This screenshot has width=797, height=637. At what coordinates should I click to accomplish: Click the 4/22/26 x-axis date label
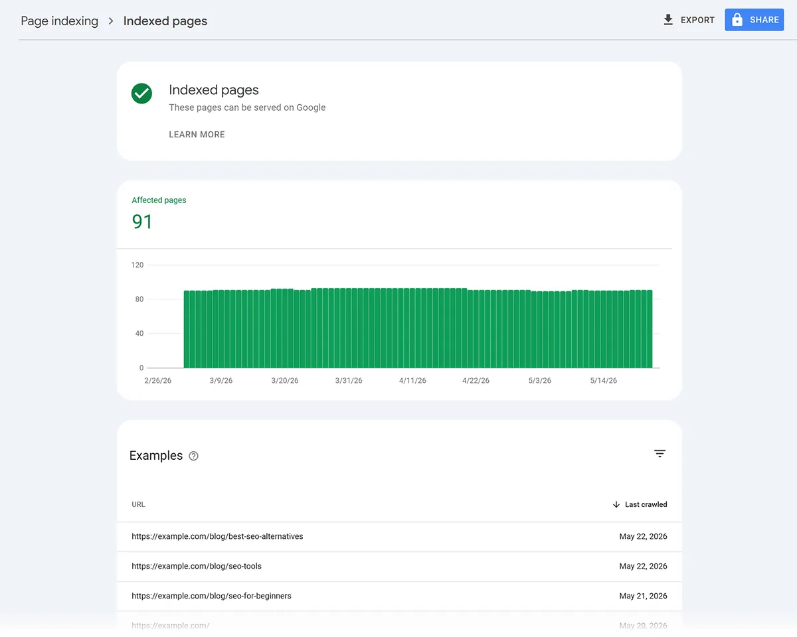click(x=476, y=381)
